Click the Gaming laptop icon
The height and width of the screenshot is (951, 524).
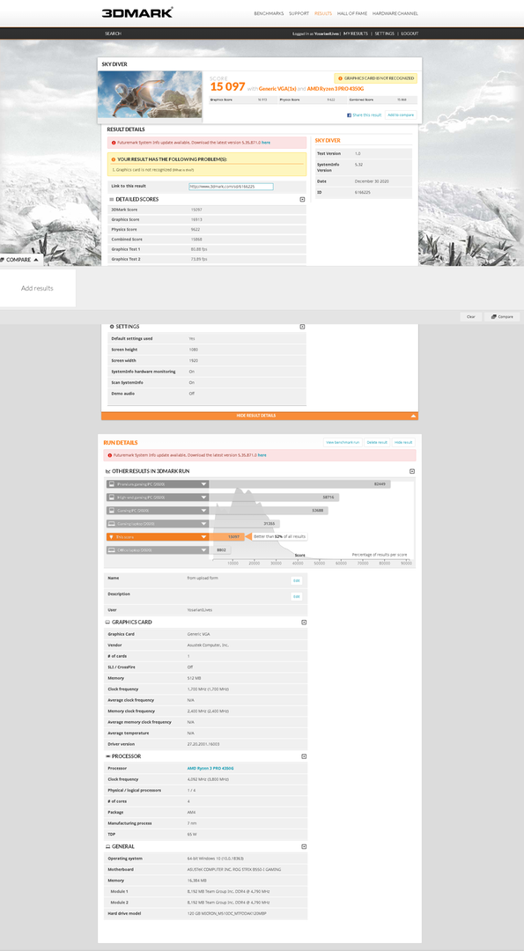tap(111, 523)
